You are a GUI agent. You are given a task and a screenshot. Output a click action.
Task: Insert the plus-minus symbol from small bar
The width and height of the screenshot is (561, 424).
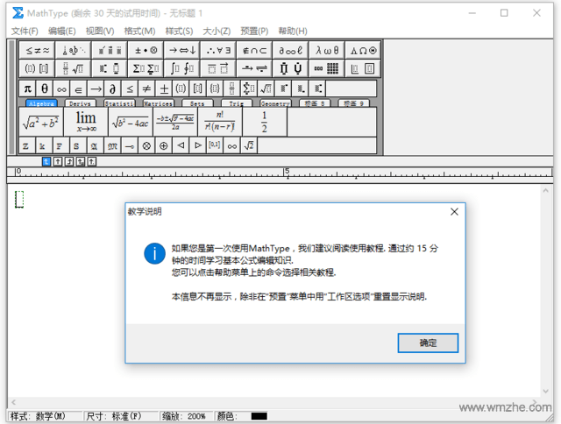[x=164, y=88]
